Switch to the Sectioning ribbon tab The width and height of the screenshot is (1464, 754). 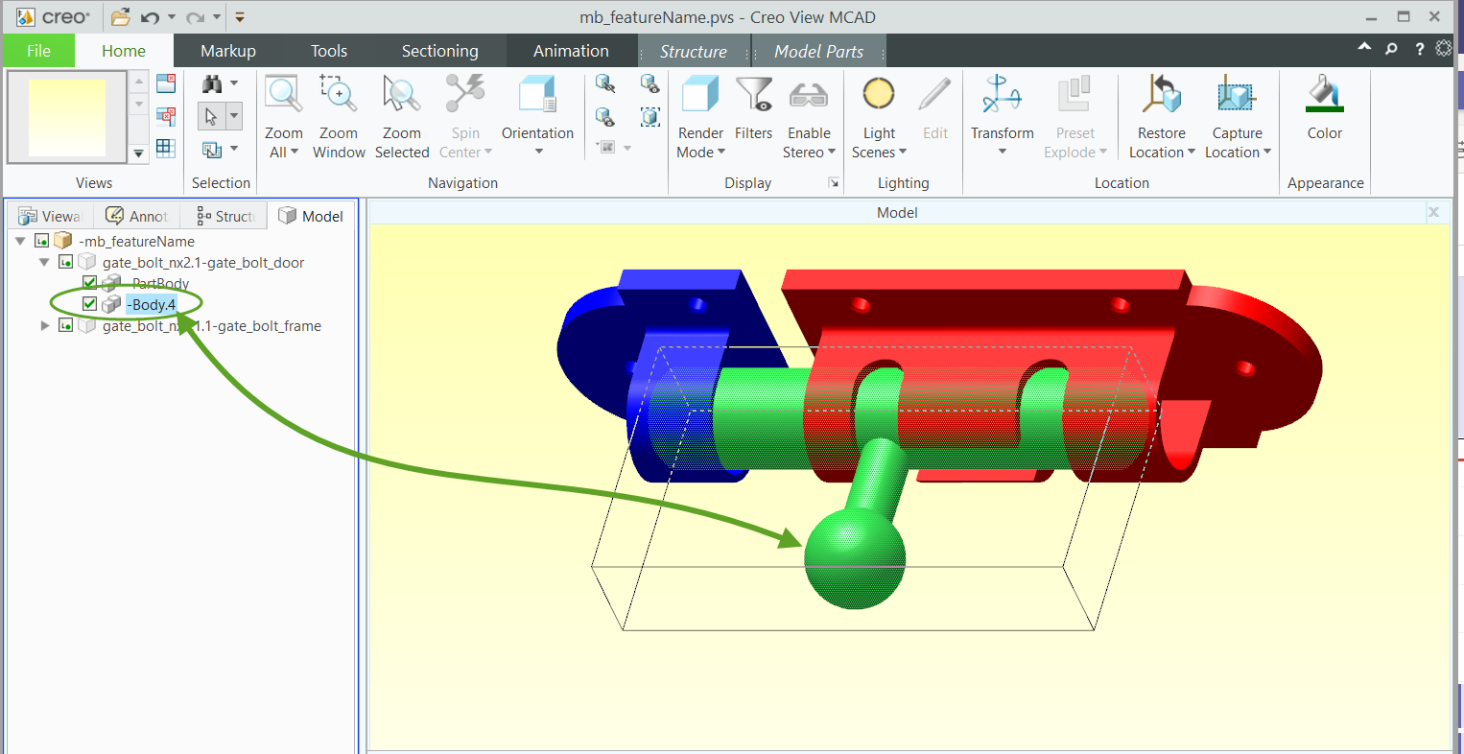(x=440, y=51)
